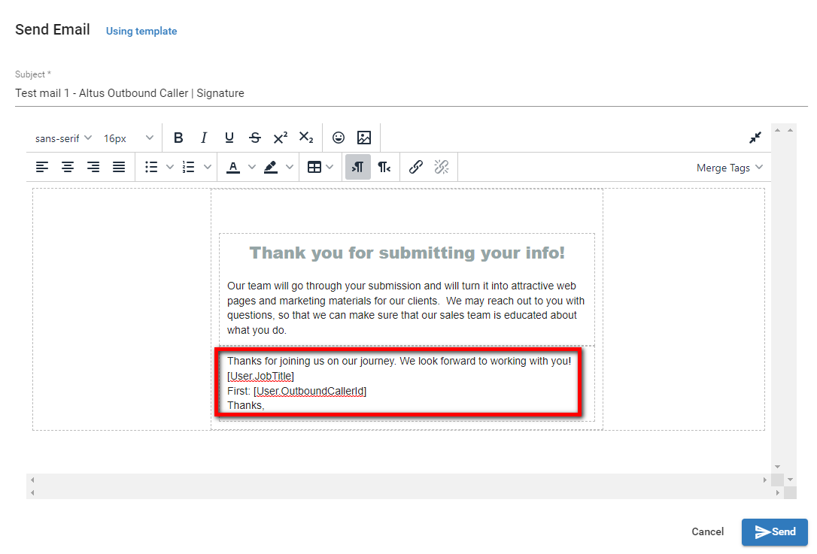This screenshot has width=817, height=554.
Task: Click the Using template link
Action: pyautogui.click(x=141, y=31)
